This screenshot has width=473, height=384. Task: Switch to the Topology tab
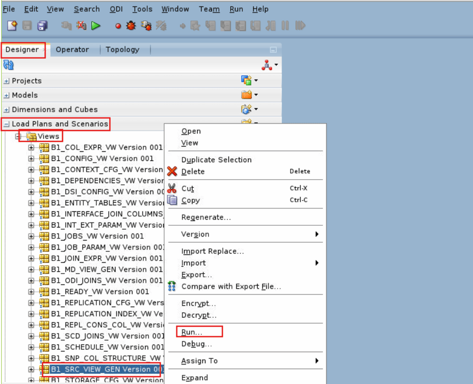click(x=123, y=49)
